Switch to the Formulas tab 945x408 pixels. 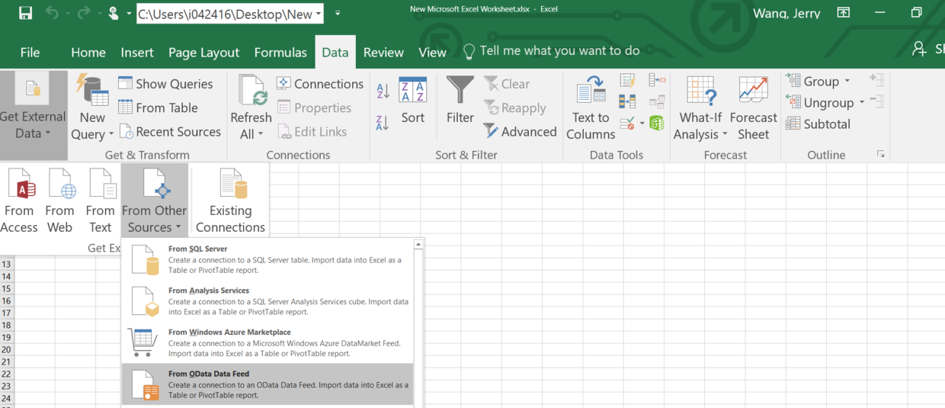[x=280, y=53]
